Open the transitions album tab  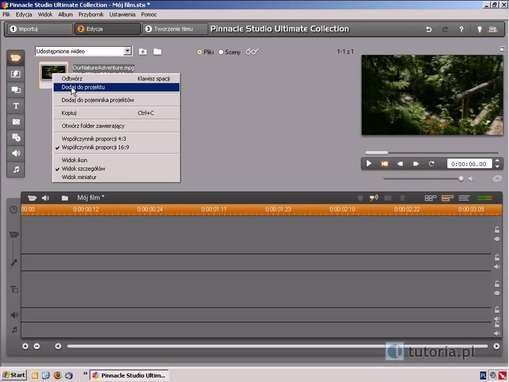15,74
